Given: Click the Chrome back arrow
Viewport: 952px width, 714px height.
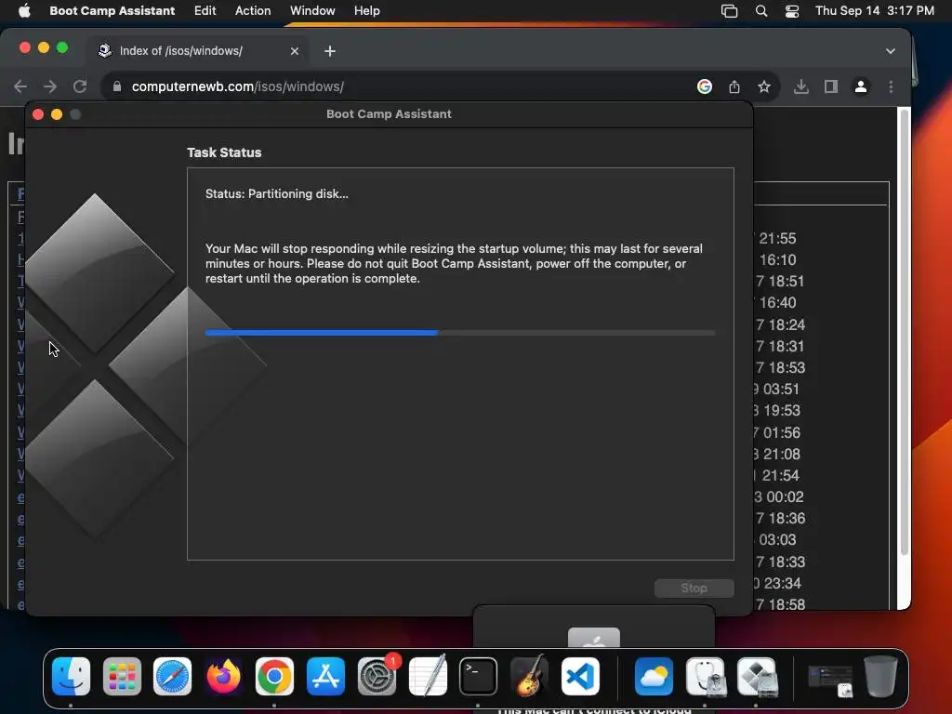Looking at the screenshot, I should 20,86.
